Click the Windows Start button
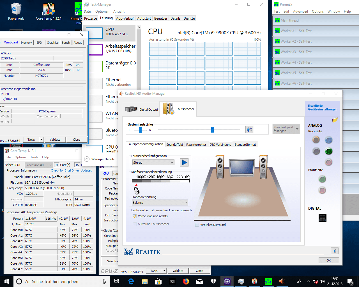Image resolution: width=359 pixels, height=287 pixels. coord(6,281)
